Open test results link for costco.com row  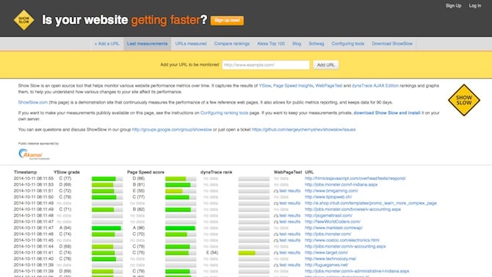[x=289, y=240]
